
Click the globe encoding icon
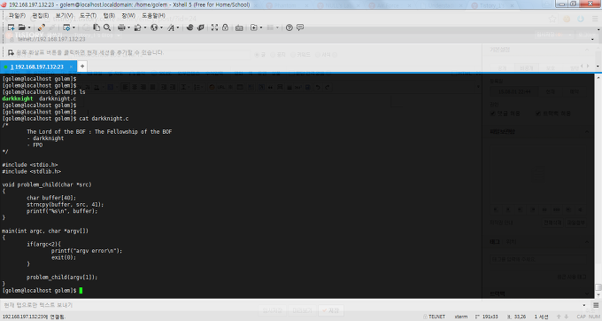click(x=154, y=27)
